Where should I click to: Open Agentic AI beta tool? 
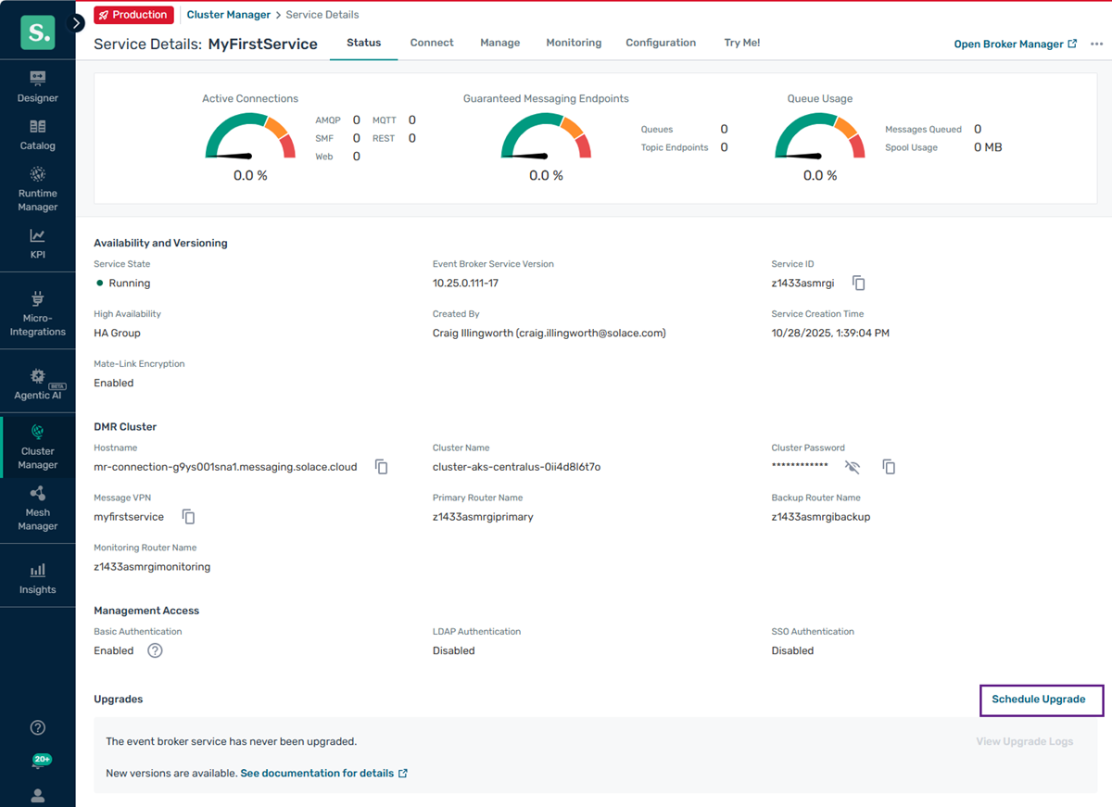point(37,384)
